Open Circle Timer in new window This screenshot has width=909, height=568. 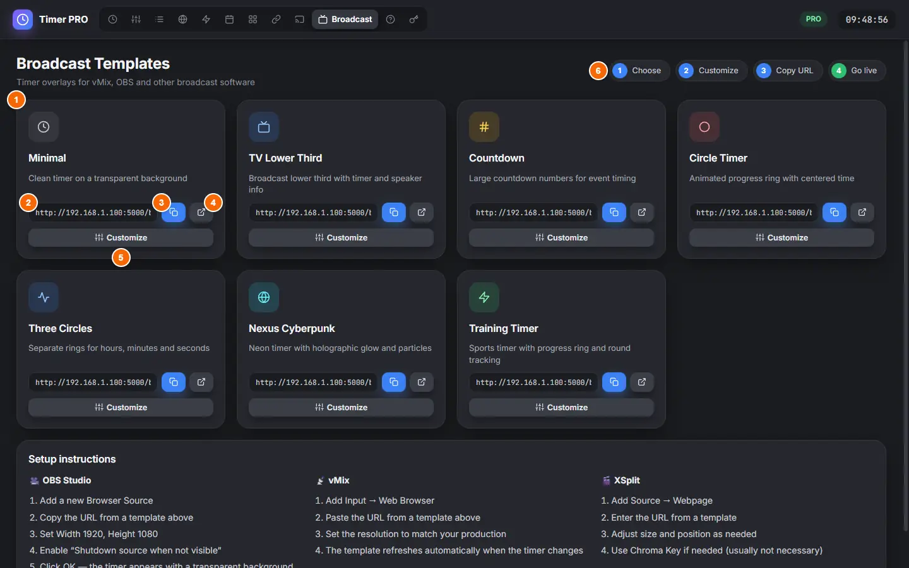coord(862,213)
